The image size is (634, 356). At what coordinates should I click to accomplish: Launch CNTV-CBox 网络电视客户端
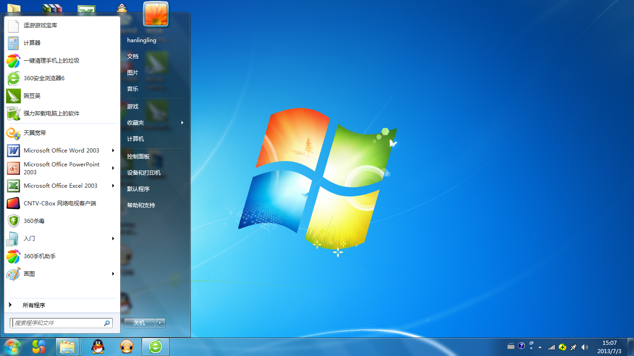[x=62, y=203]
